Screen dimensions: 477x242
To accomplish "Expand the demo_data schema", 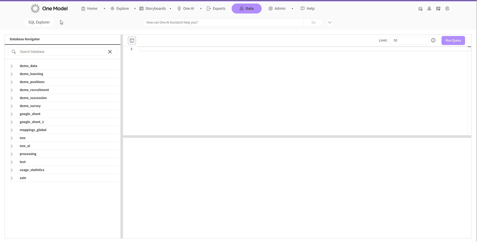I will tap(12, 66).
